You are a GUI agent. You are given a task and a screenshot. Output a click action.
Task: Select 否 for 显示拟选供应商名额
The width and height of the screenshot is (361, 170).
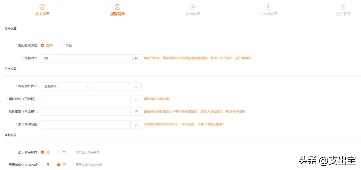pos(58,165)
